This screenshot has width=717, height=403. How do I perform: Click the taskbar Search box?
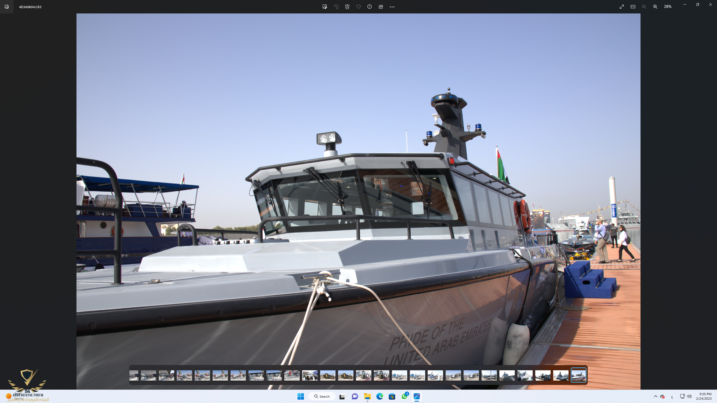coord(322,396)
